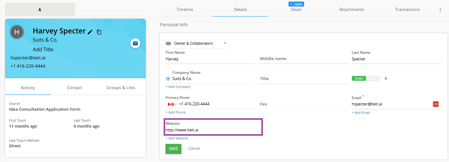
Task: Click the 6 months ago last touch value
Action: (86, 126)
